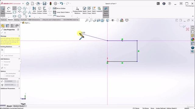Open Quick Snaps tool

pyautogui.click(x=89, y=11)
